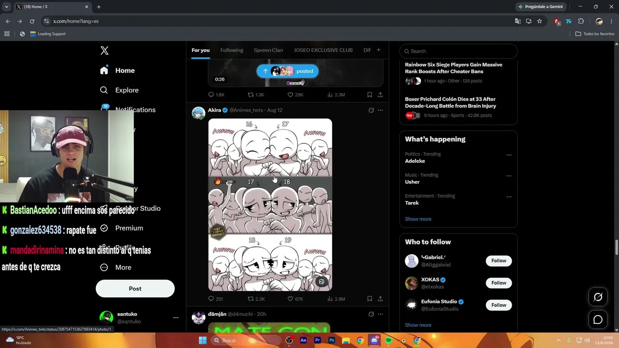
Task: Bookmark this page with the star icon
Action: point(540,21)
